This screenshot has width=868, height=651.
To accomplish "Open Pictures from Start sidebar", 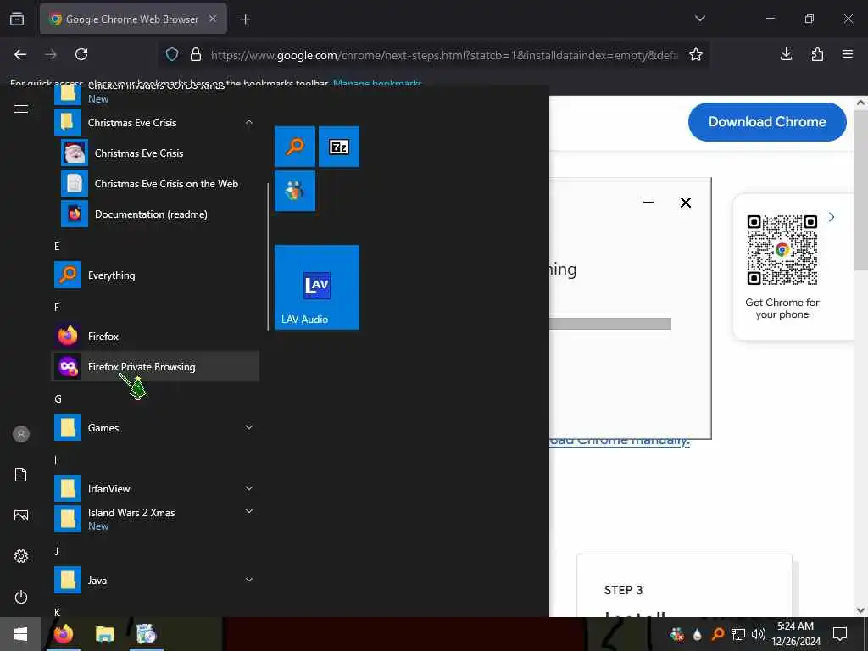I will click(x=21, y=515).
